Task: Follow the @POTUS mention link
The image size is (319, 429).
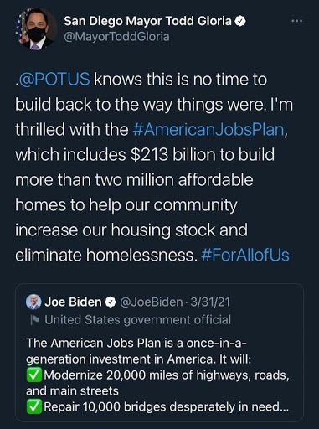Action: [54, 80]
